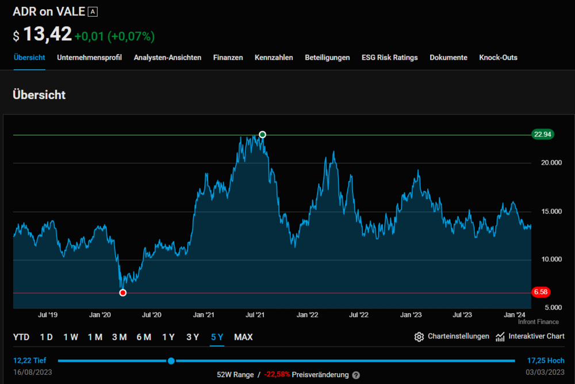Open Charteinstellungen settings
The height and width of the screenshot is (384, 575).
tap(458, 337)
